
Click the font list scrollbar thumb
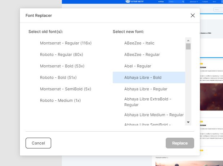188,46
